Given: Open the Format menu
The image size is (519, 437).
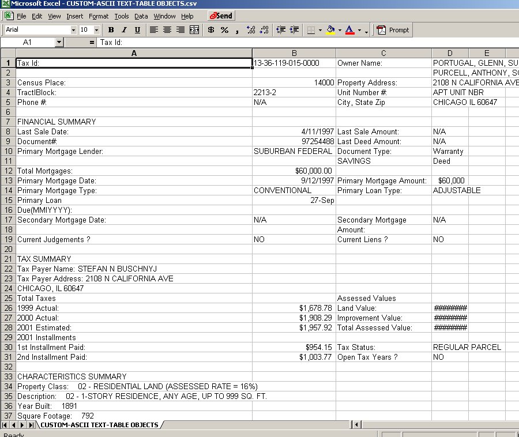Looking at the screenshot, I should [x=99, y=16].
